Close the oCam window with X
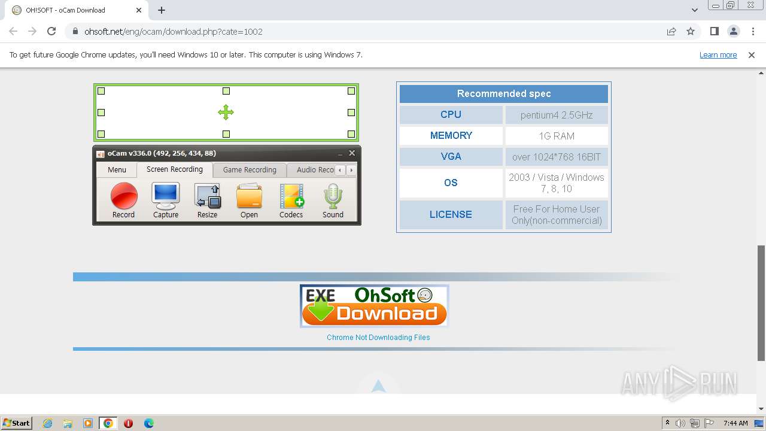 tap(352, 153)
